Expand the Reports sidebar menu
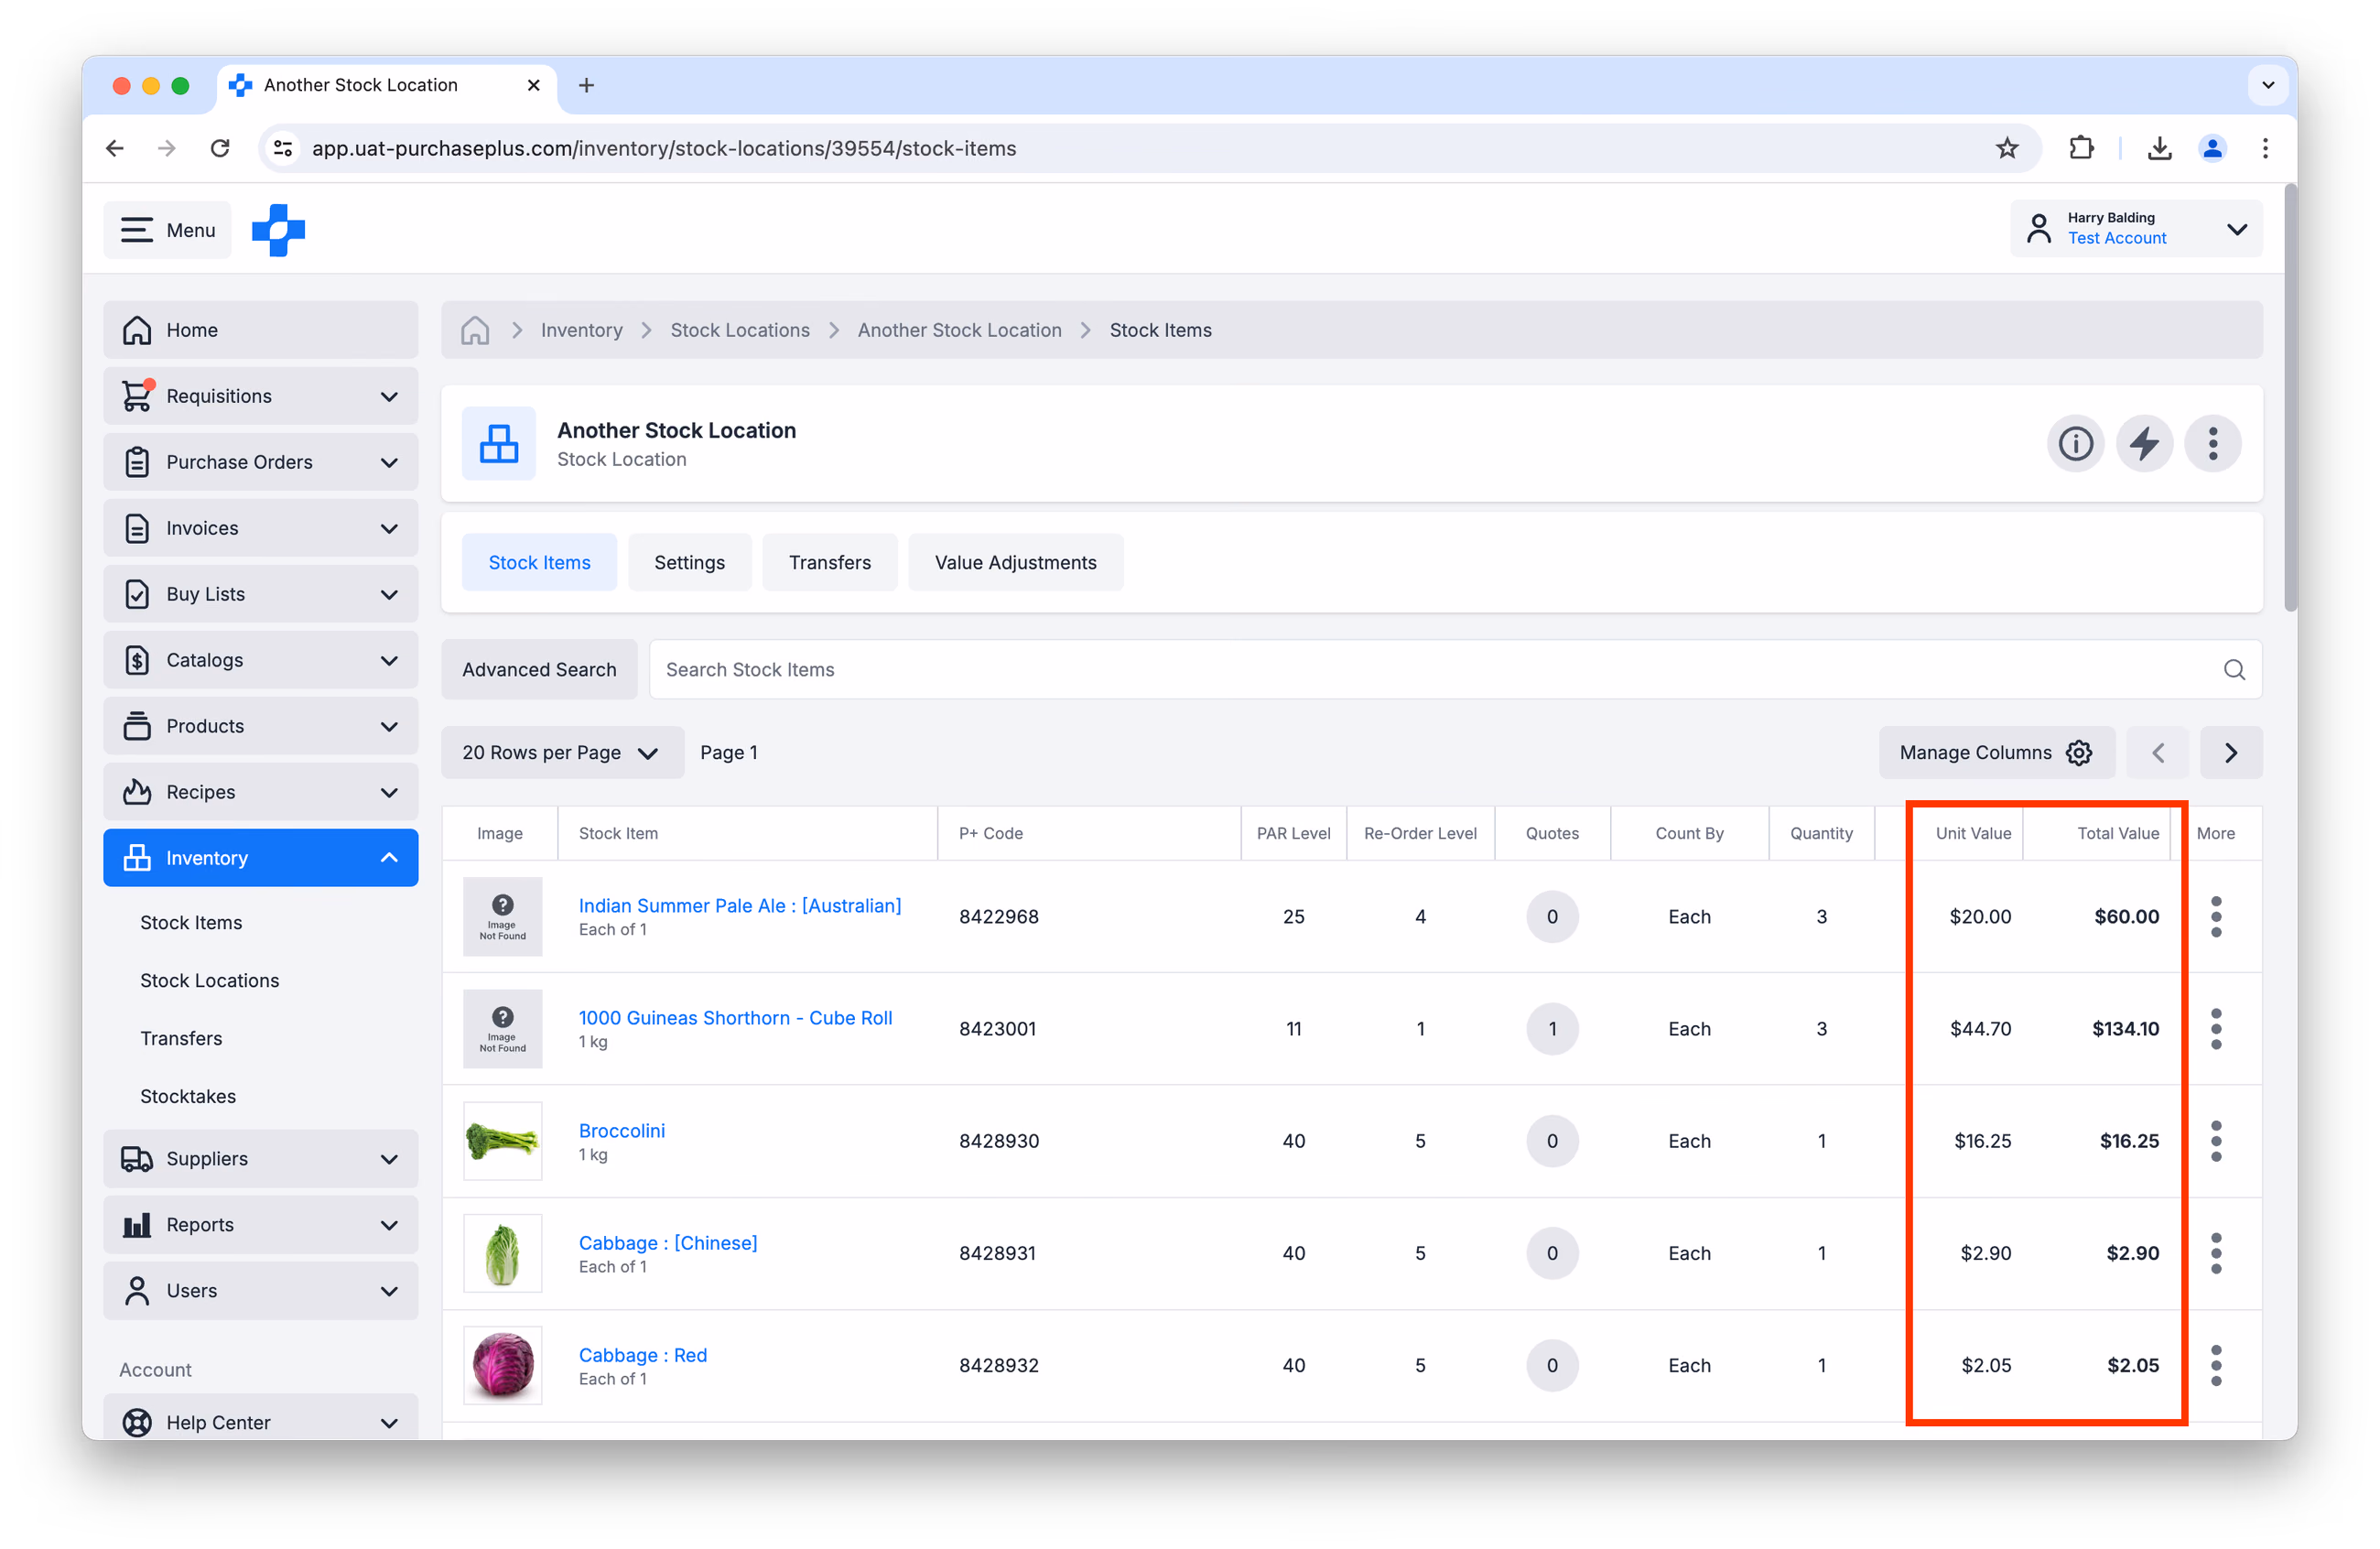The height and width of the screenshot is (1549, 2380). [x=260, y=1225]
